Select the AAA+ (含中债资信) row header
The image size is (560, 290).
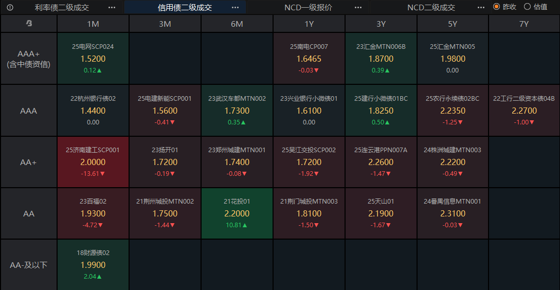[x=29, y=59]
